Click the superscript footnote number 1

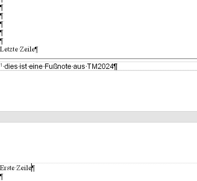[1, 65]
